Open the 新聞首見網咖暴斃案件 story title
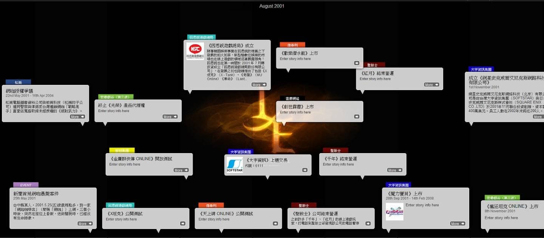The image size is (544, 238). click(x=36, y=193)
